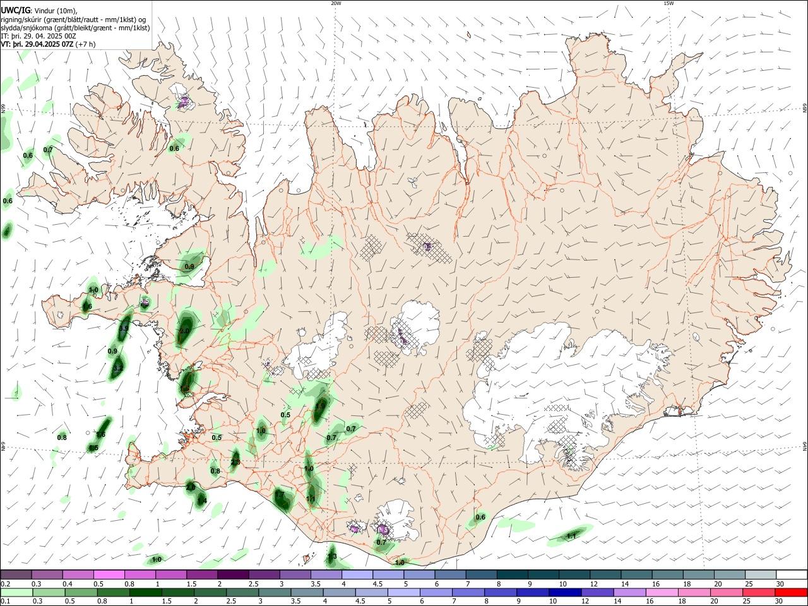Click the 1.7 rainfall value on the south coast
This screenshot has width=808, height=606.
[280, 494]
